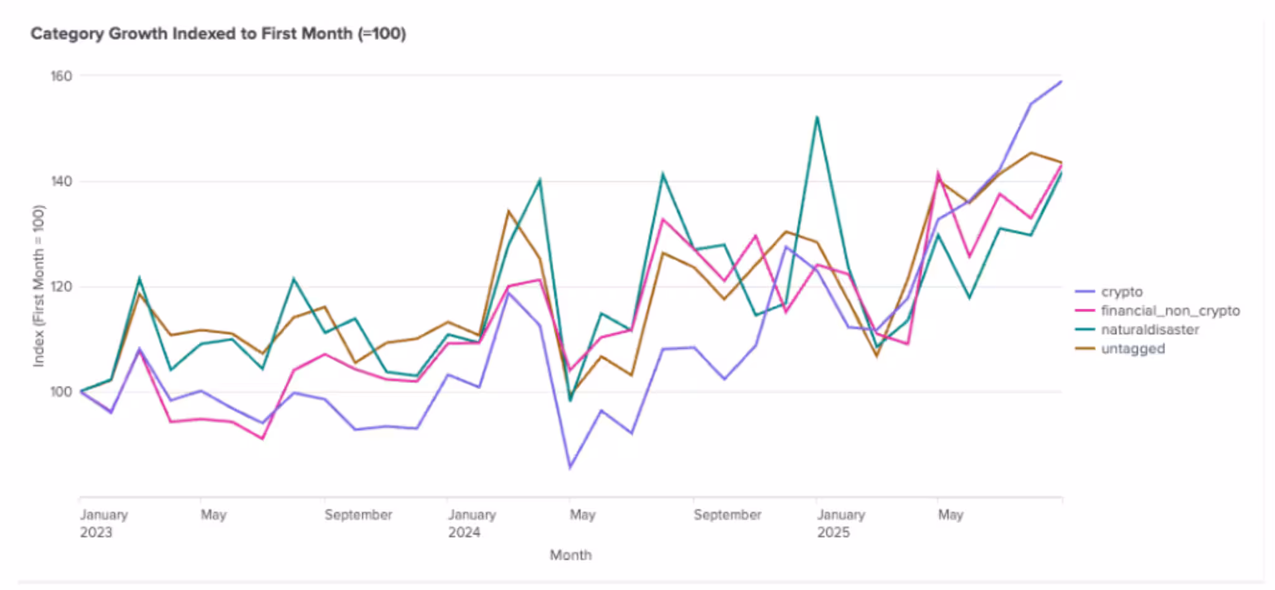Screen dimensions: 1275x590
Task: Click the purple crypto legend line swatch
Action: pos(1084,292)
